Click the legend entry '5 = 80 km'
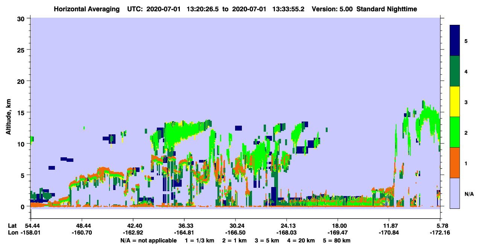 337,240
